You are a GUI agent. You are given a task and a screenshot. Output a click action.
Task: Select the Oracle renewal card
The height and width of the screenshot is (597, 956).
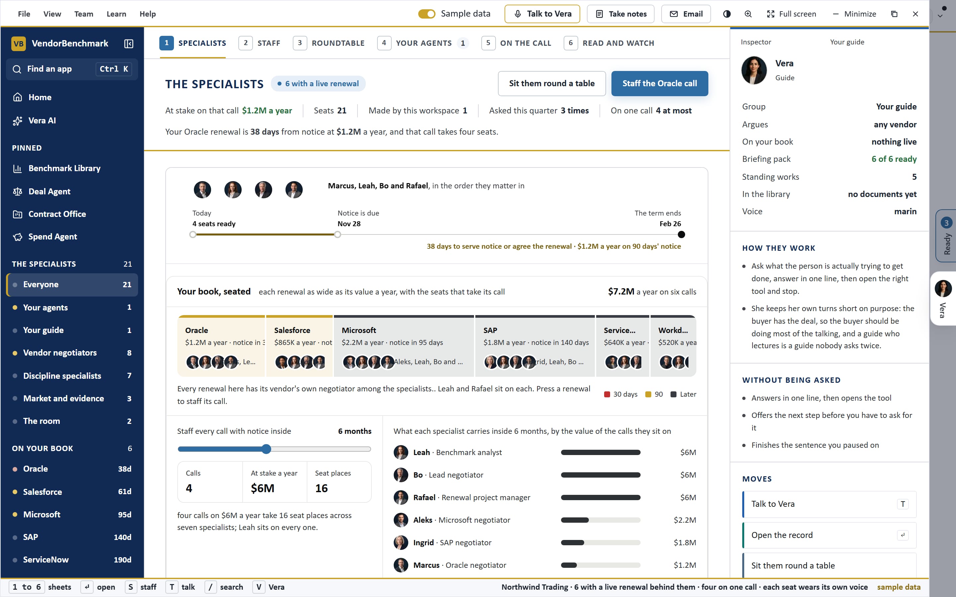point(221,346)
